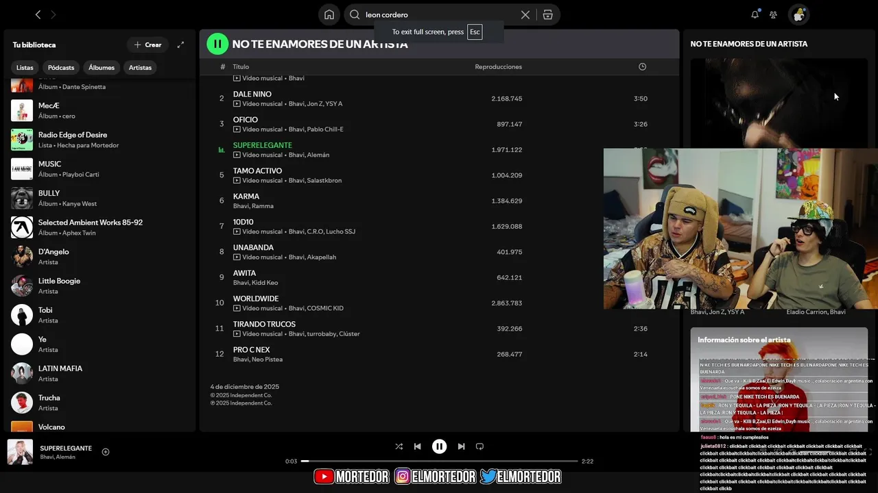
Task: Sort by the duration clock icon
Action: (642, 66)
